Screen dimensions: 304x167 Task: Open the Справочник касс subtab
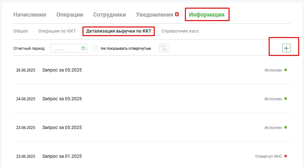pos(180,31)
